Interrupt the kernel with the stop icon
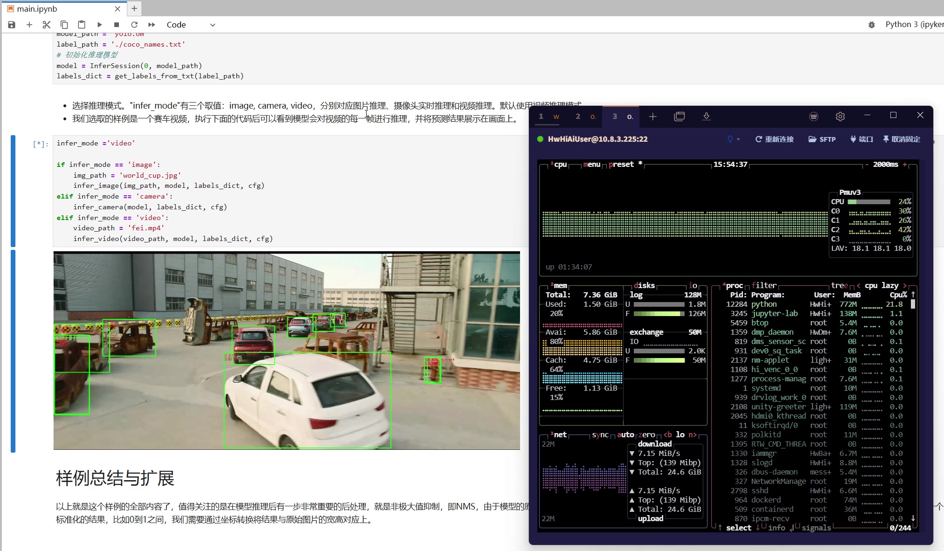 [x=117, y=25]
